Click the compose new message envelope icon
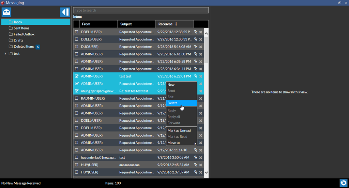 [6, 12]
